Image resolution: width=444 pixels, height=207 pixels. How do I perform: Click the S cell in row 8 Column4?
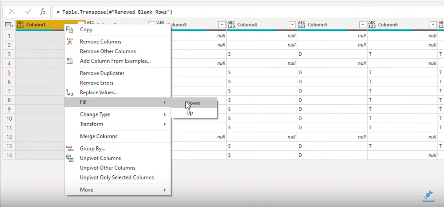[x=262, y=100]
